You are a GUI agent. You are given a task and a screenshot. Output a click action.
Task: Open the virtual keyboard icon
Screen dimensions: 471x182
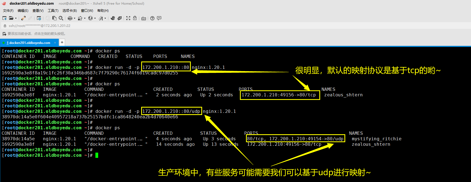tap(144, 18)
